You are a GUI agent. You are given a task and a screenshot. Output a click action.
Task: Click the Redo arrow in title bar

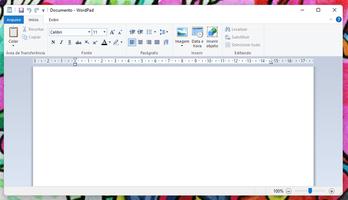pyautogui.click(x=37, y=10)
